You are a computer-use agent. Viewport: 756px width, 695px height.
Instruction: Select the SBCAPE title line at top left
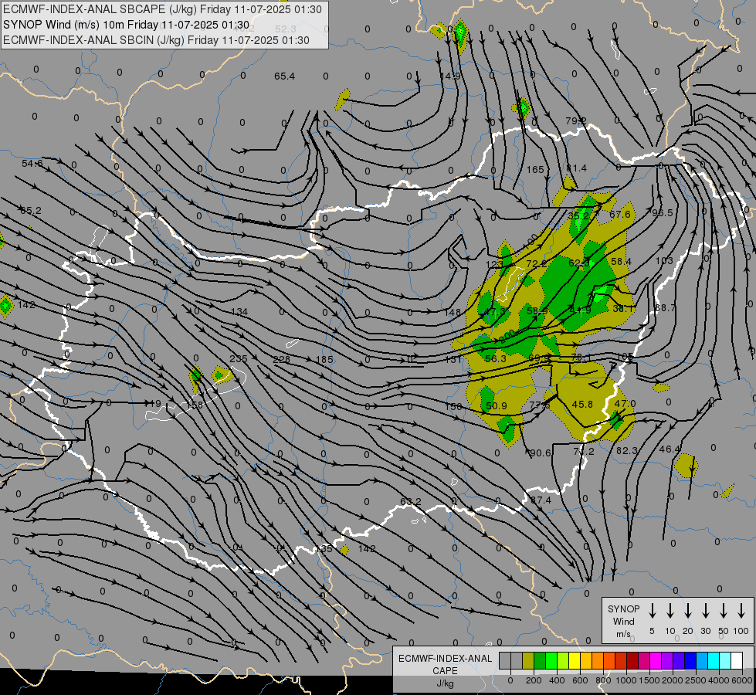pos(162,9)
